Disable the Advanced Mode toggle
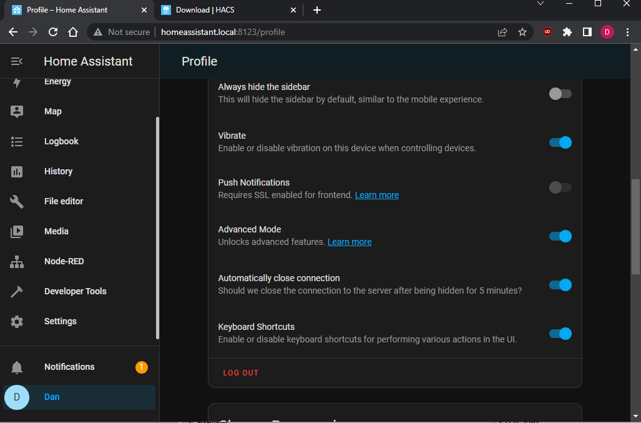 [560, 236]
